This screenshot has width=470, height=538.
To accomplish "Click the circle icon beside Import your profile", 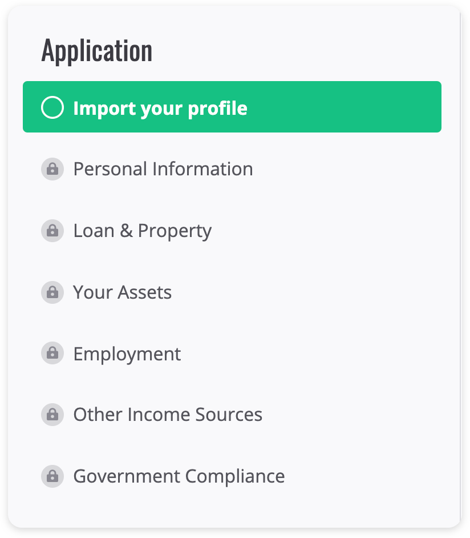I will 52,107.
